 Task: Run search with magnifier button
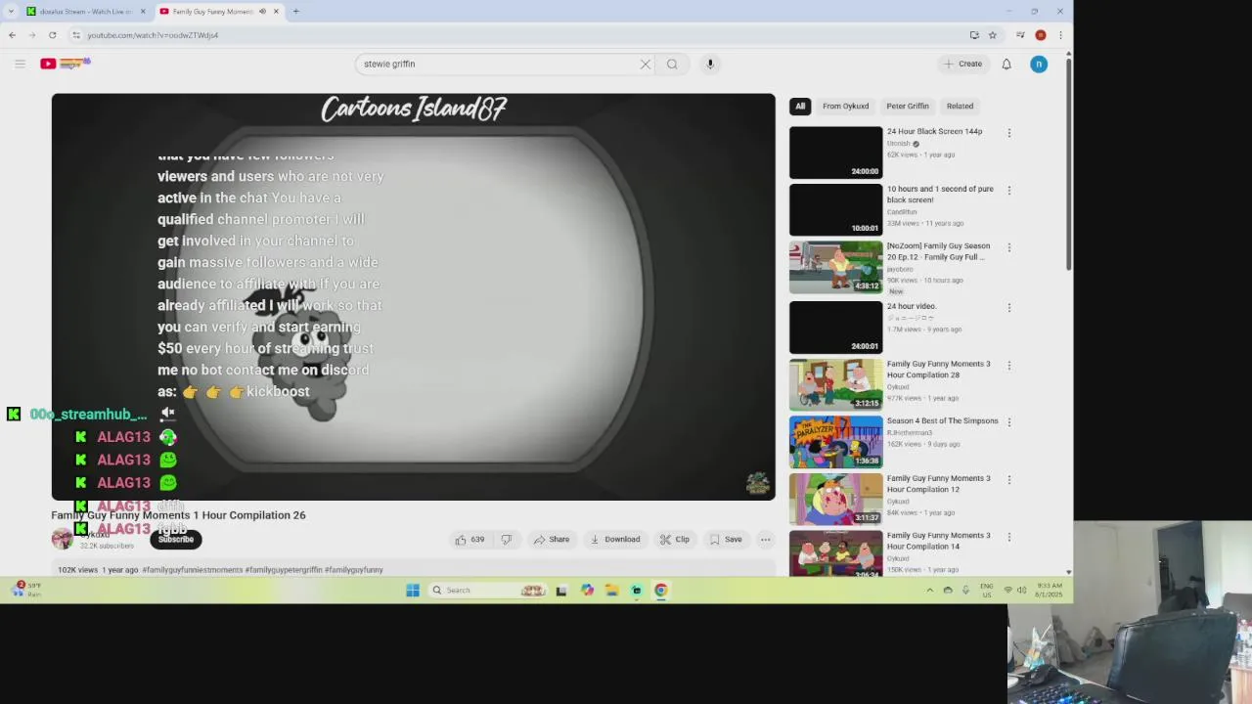pos(672,65)
